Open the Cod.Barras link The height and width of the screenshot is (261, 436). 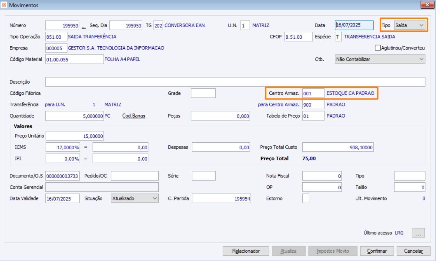[x=134, y=116]
